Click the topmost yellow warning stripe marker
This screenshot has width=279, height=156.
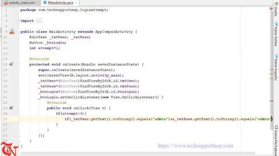click(x=271, y=70)
